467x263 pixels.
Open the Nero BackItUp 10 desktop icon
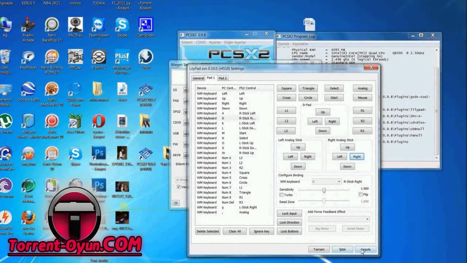point(51,29)
